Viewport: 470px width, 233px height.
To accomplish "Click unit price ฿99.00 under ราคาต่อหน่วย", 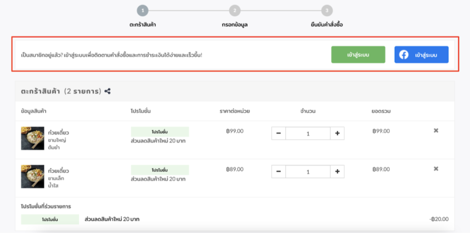I will (235, 131).
